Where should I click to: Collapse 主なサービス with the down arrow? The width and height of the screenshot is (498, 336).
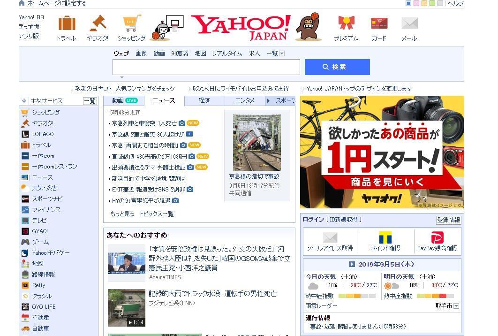point(24,101)
